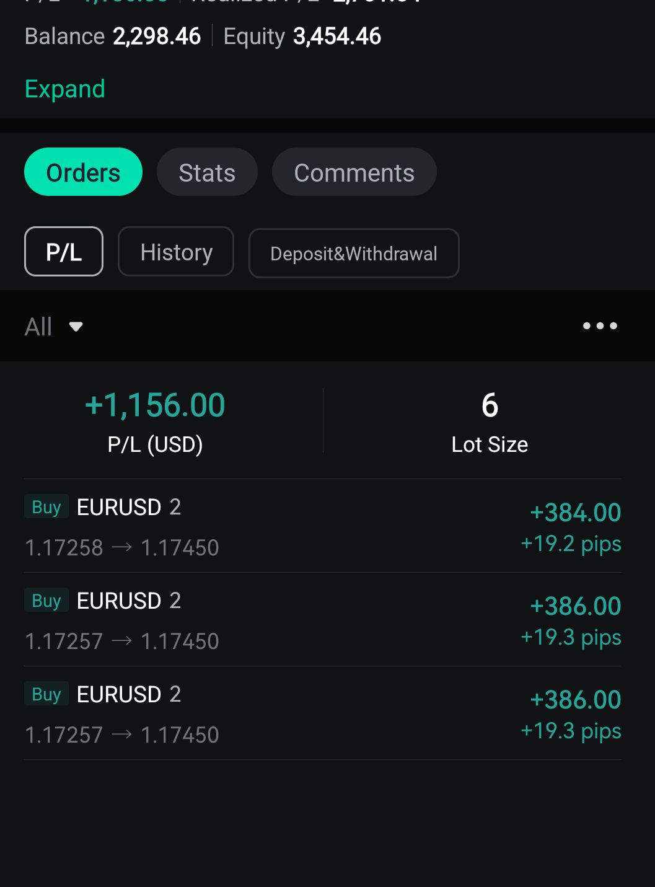Screen dimensions: 655x887
Task: Click the All filter dropdown arrow
Action: point(76,327)
